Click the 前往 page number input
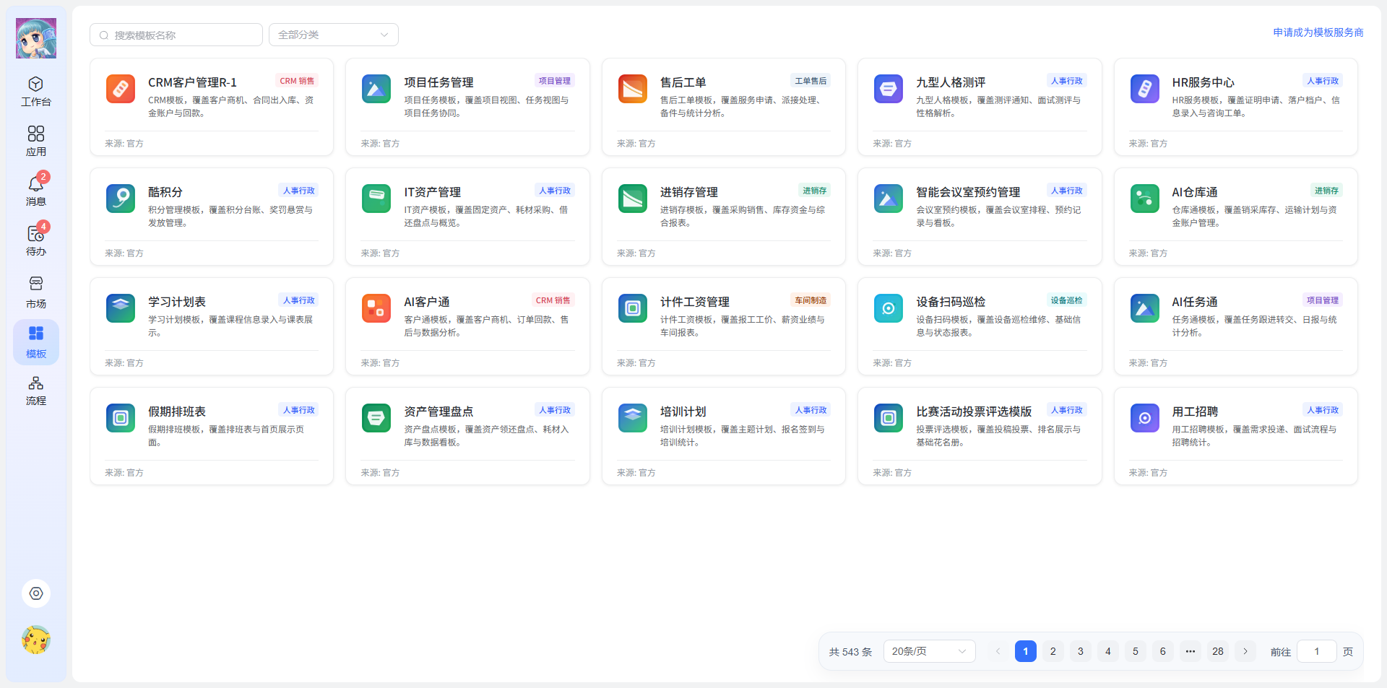This screenshot has height=688, width=1387. 1316,651
